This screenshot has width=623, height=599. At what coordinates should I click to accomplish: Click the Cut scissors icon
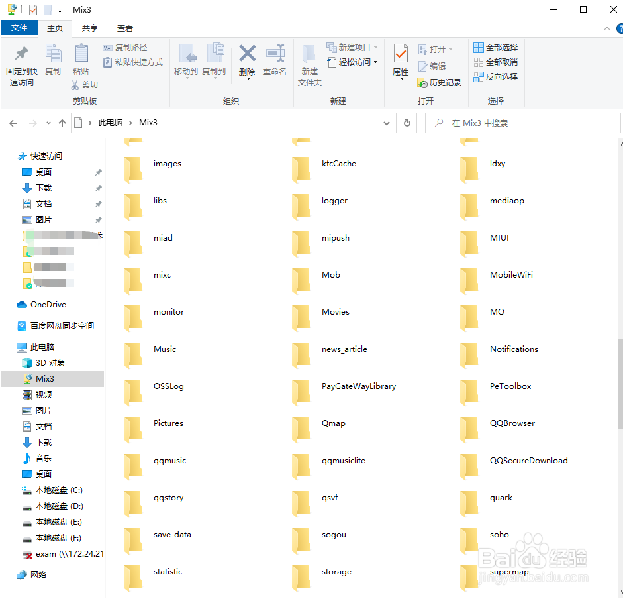tap(75, 84)
